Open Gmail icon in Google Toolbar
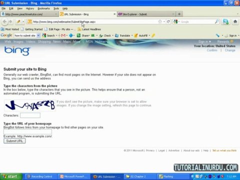The image size is (240, 180). (63, 35)
